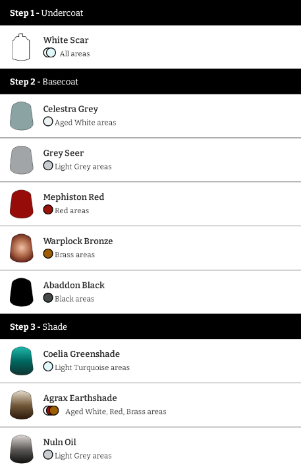Click the Nuln Oil shade pot

[22, 449]
